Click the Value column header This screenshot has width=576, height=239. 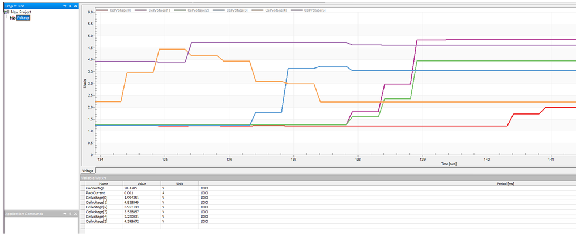point(142,183)
